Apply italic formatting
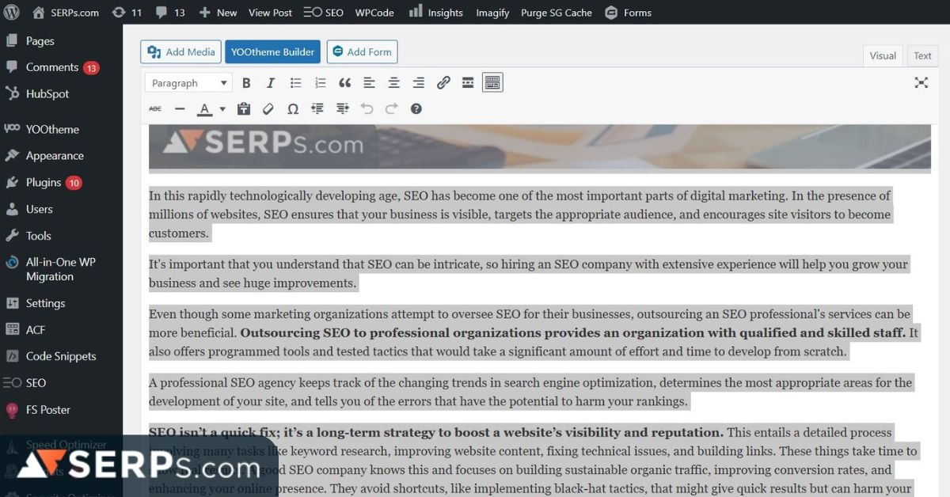Image resolution: width=950 pixels, height=497 pixels. [271, 82]
